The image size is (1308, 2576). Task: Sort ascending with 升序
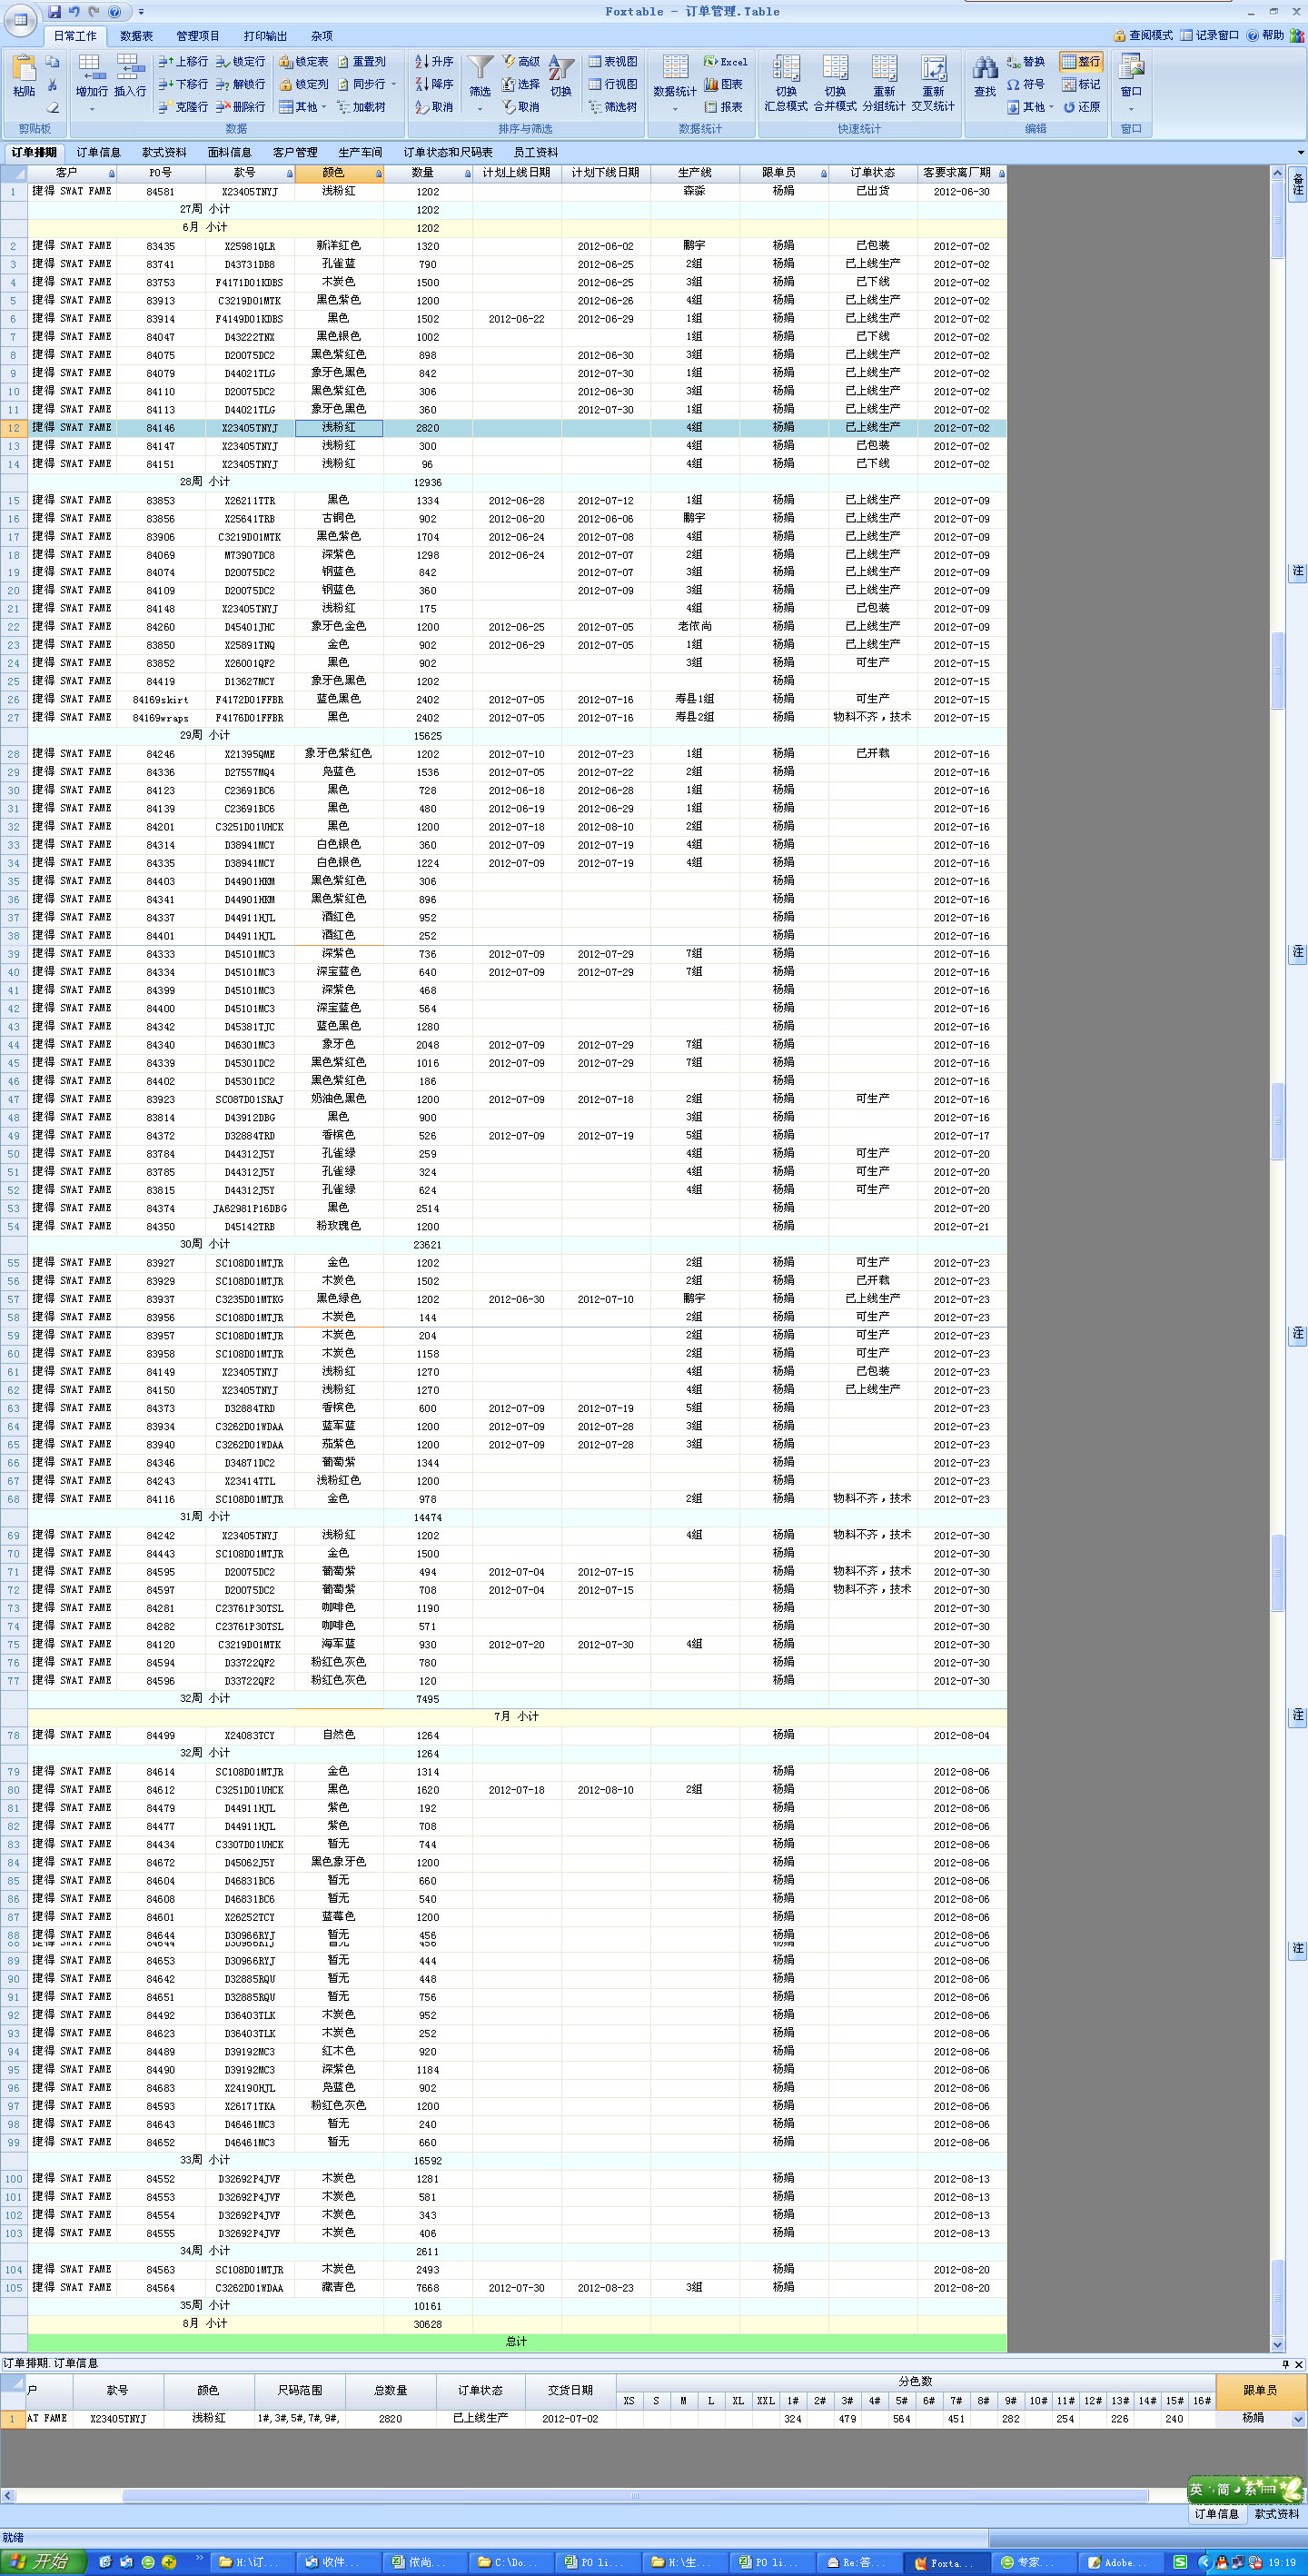[434, 61]
